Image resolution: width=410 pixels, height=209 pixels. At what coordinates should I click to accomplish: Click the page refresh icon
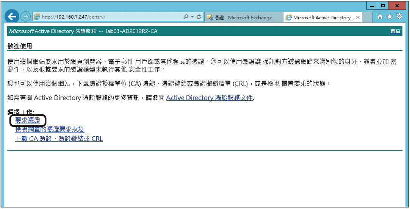click(199, 17)
